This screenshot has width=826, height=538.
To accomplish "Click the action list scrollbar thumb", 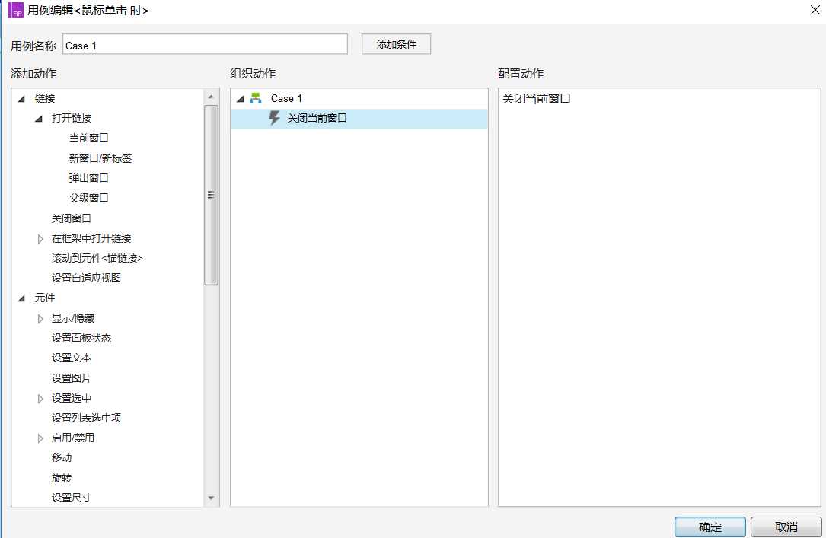I will click(211, 196).
